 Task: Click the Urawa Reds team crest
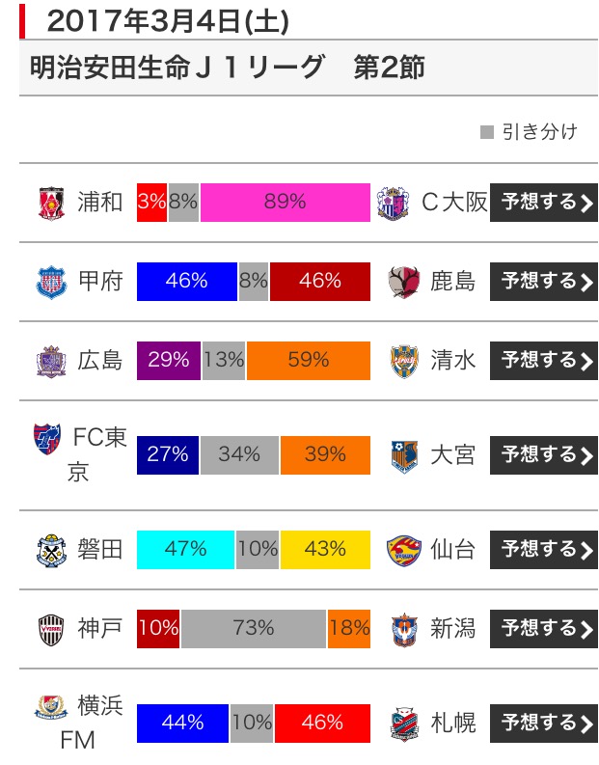52,203
